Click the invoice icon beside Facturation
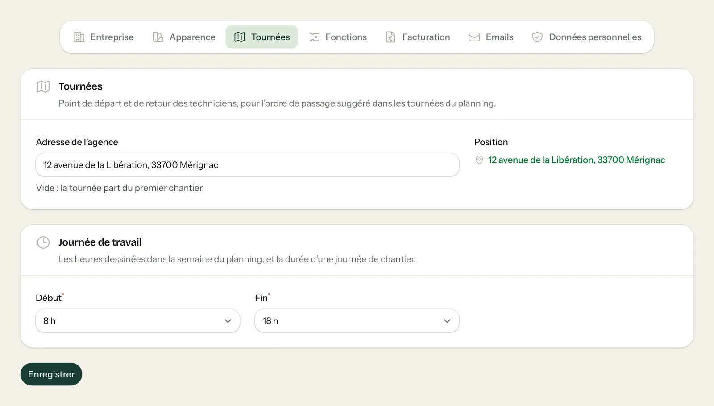 (x=391, y=37)
